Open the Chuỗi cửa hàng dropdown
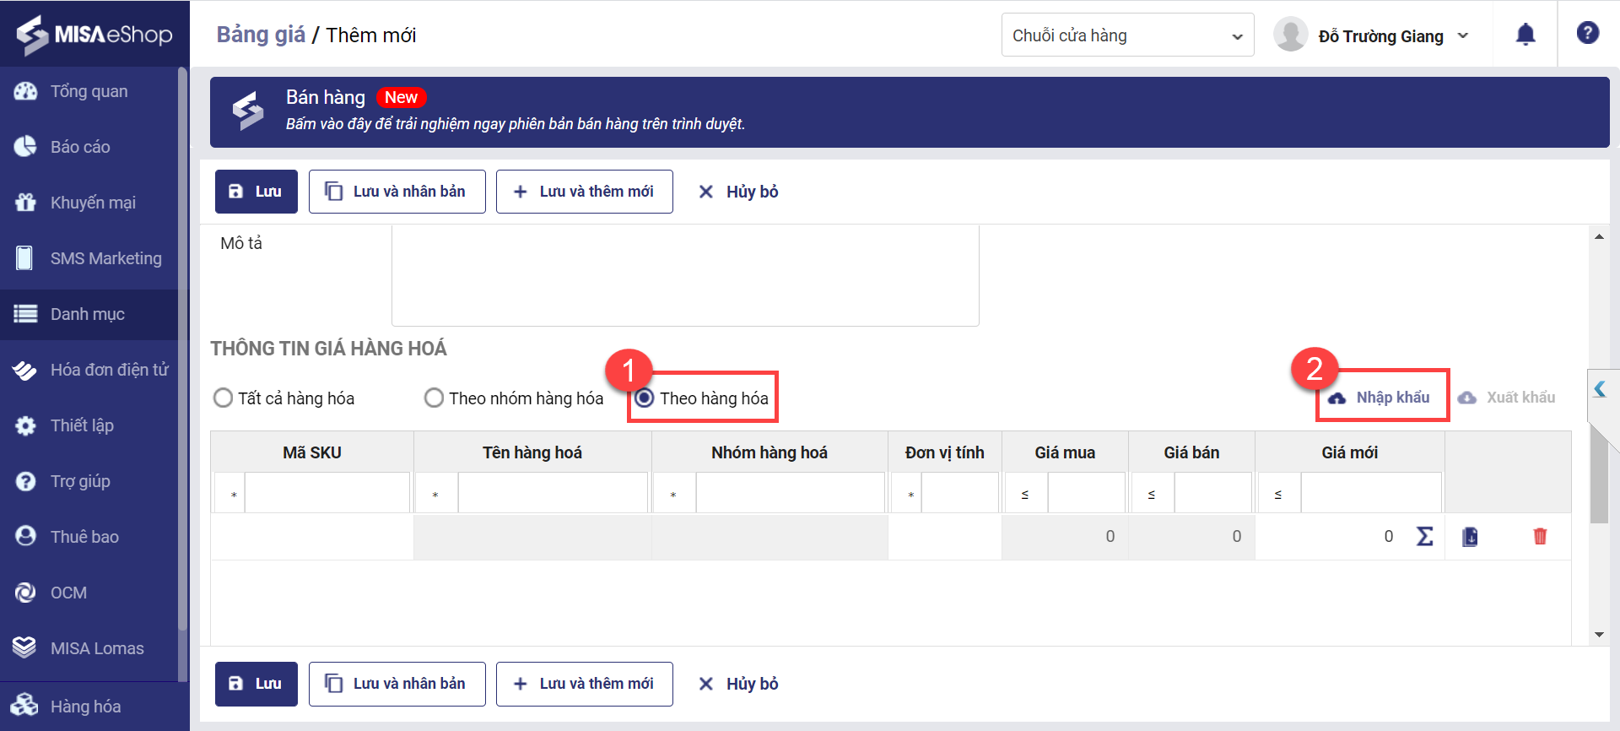This screenshot has width=1620, height=731. click(1127, 35)
